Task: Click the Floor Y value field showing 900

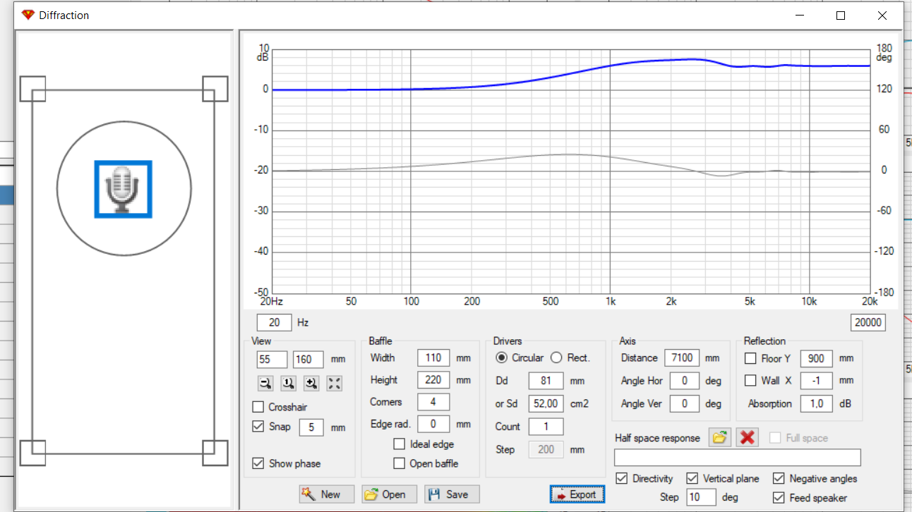Action: [x=817, y=358]
